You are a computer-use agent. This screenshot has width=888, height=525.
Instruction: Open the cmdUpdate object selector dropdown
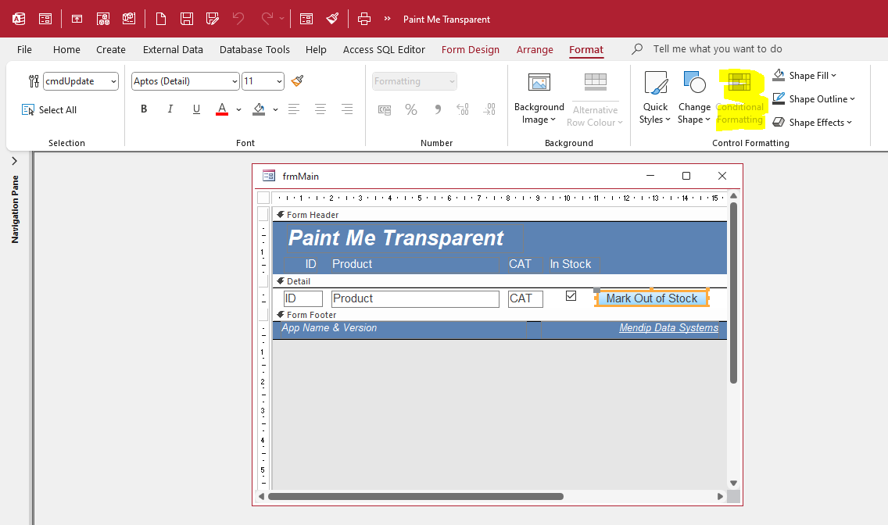[113, 81]
